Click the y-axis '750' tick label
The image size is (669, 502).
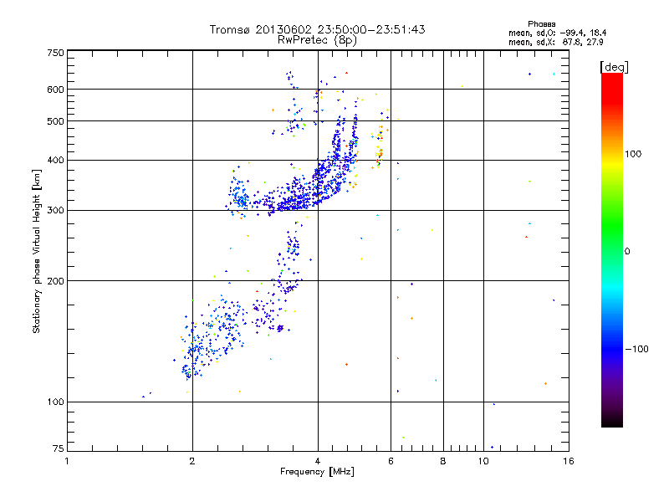pyautogui.click(x=55, y=53)
